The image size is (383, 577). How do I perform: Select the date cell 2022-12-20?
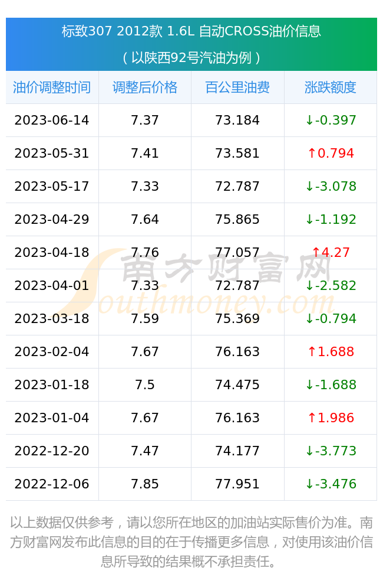(x=52, y=451)
